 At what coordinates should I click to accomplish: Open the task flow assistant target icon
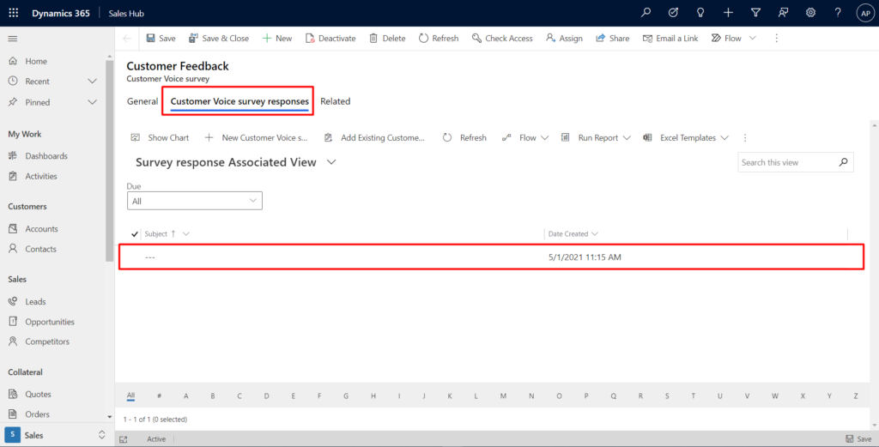click(673, 12)
